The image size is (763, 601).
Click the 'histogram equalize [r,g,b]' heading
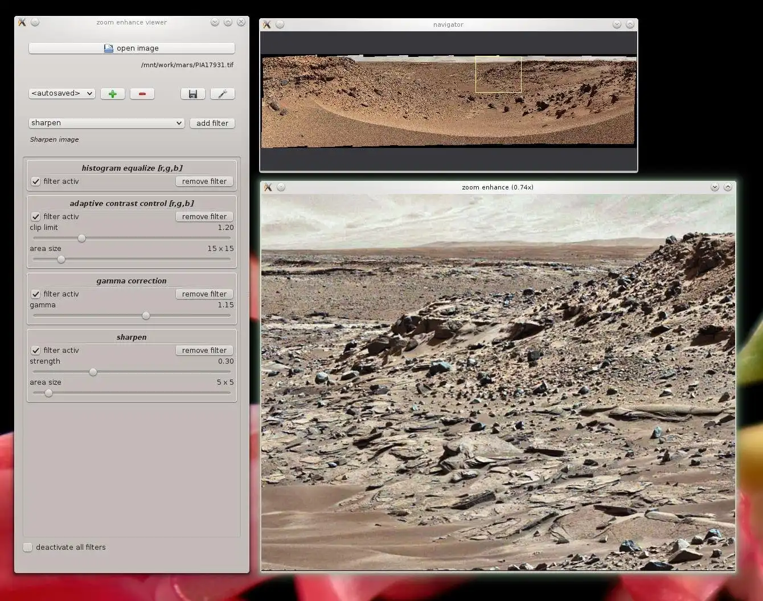point(132,168)
